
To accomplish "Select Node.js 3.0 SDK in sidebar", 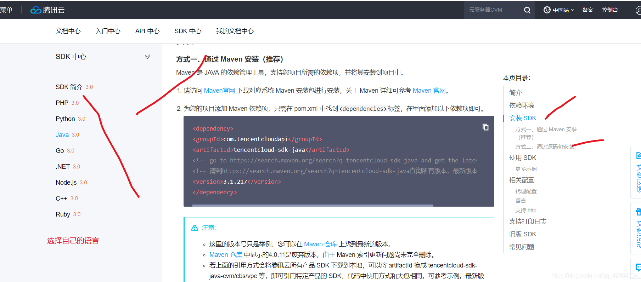I will 71,183.
